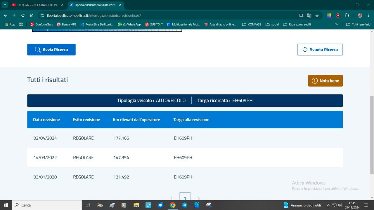The image size is (374, 210).
Task: Expand the COMPASS bookmark folder
Action: pos(252,24)
